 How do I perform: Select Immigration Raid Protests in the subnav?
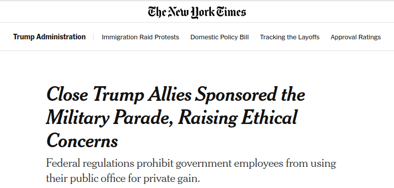coord(140,37)
